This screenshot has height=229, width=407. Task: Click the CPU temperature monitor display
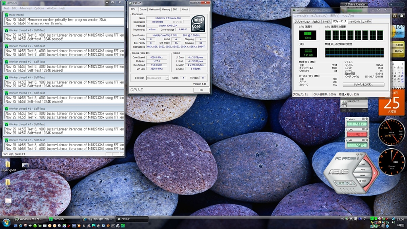(x=357, y=134)
